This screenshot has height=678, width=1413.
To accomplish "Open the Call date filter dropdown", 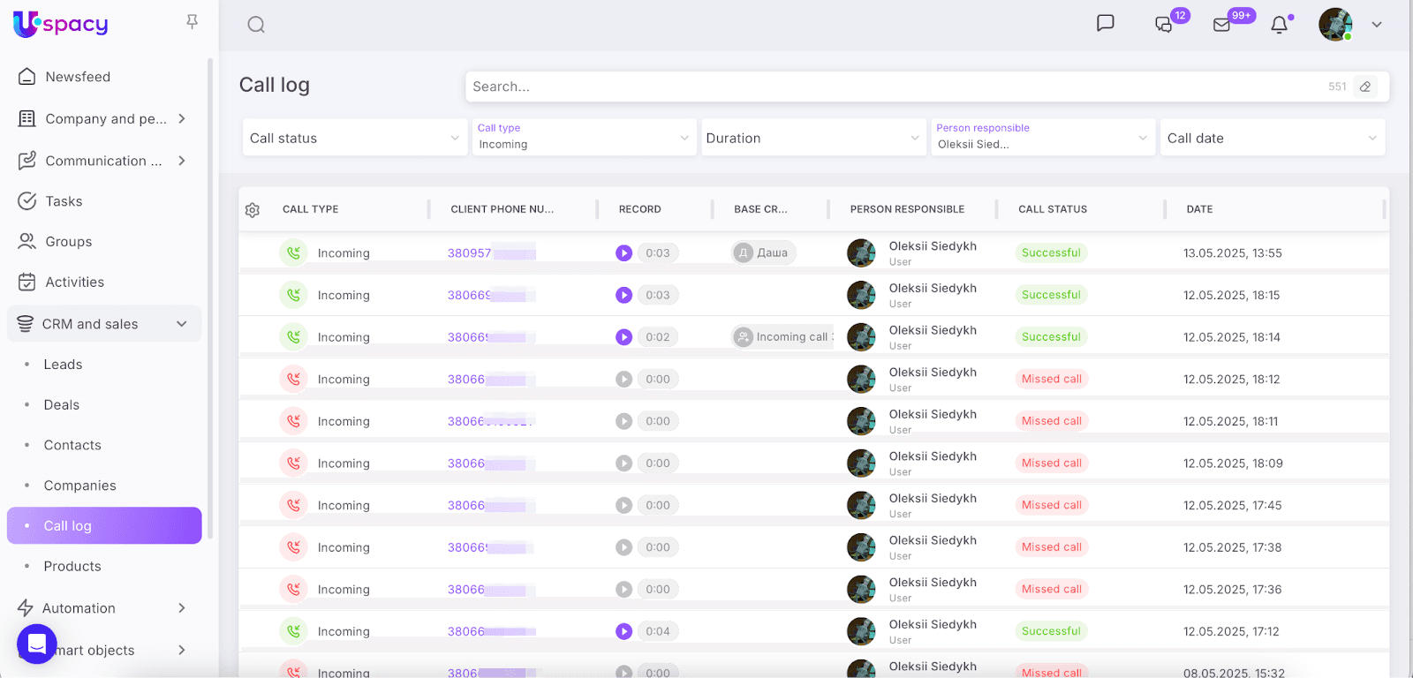I will click(1272, 138).
